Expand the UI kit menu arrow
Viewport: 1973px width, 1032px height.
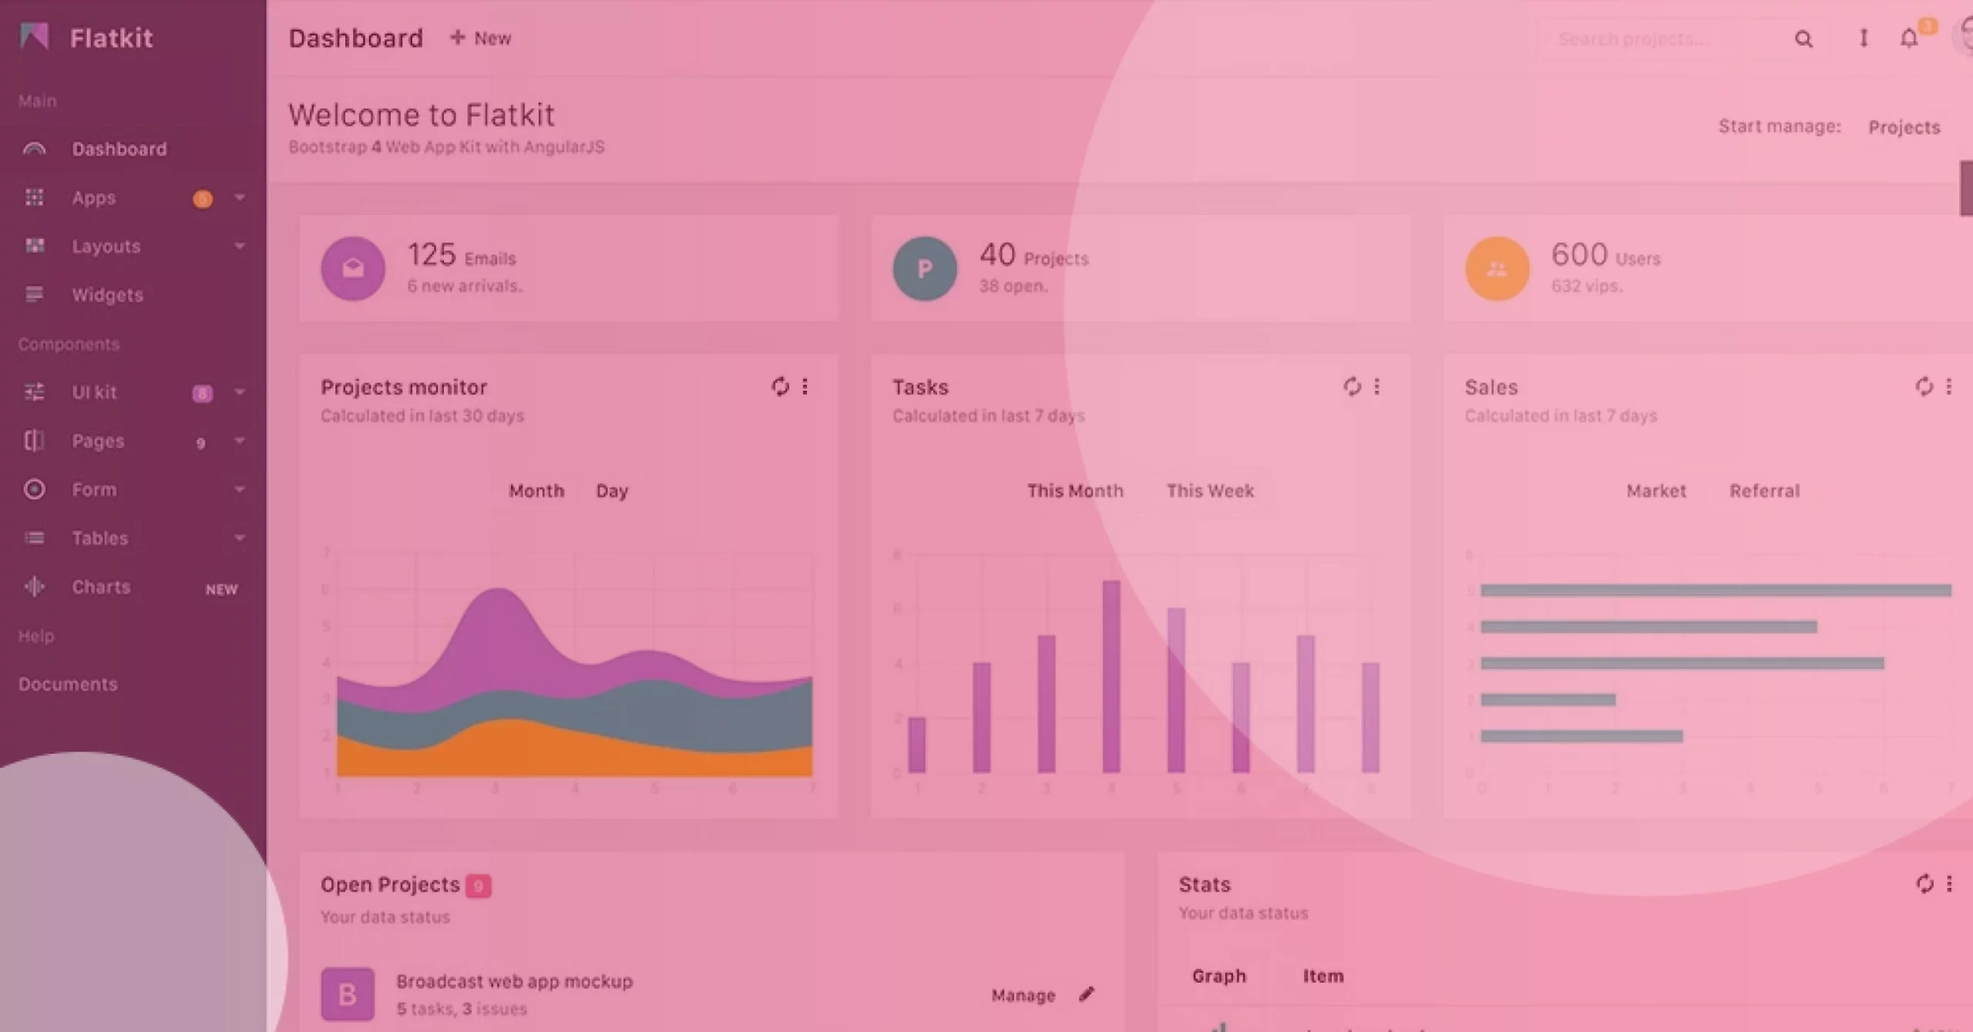point(240,392)
